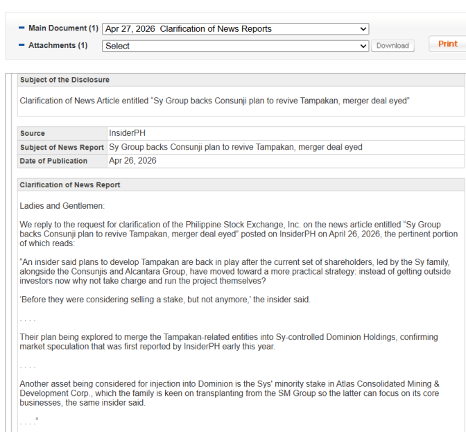Click the Main Document (1) label
Image resolution: width=466 pixels, height=432 pixels.
coord(63,28)
